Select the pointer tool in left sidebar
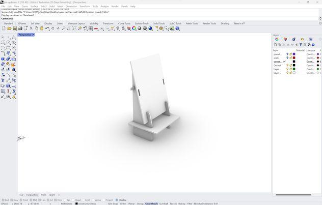This screenshot has height=205, width=322. tap(3, 37)
